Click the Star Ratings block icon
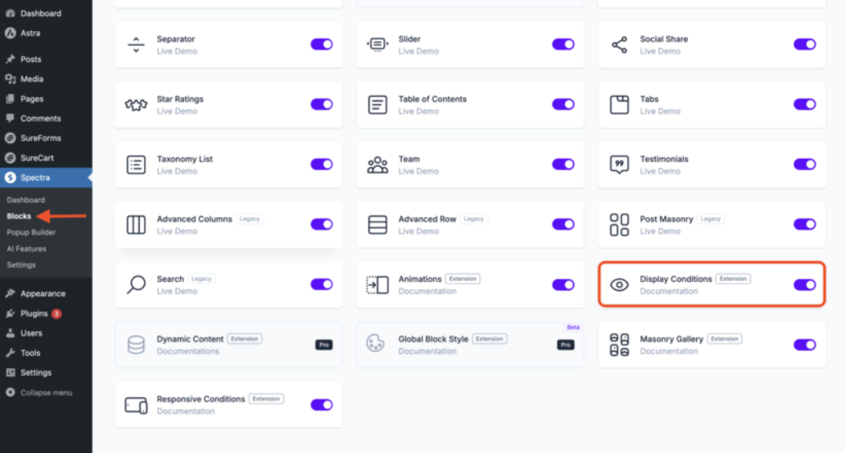 coord(136,104)
